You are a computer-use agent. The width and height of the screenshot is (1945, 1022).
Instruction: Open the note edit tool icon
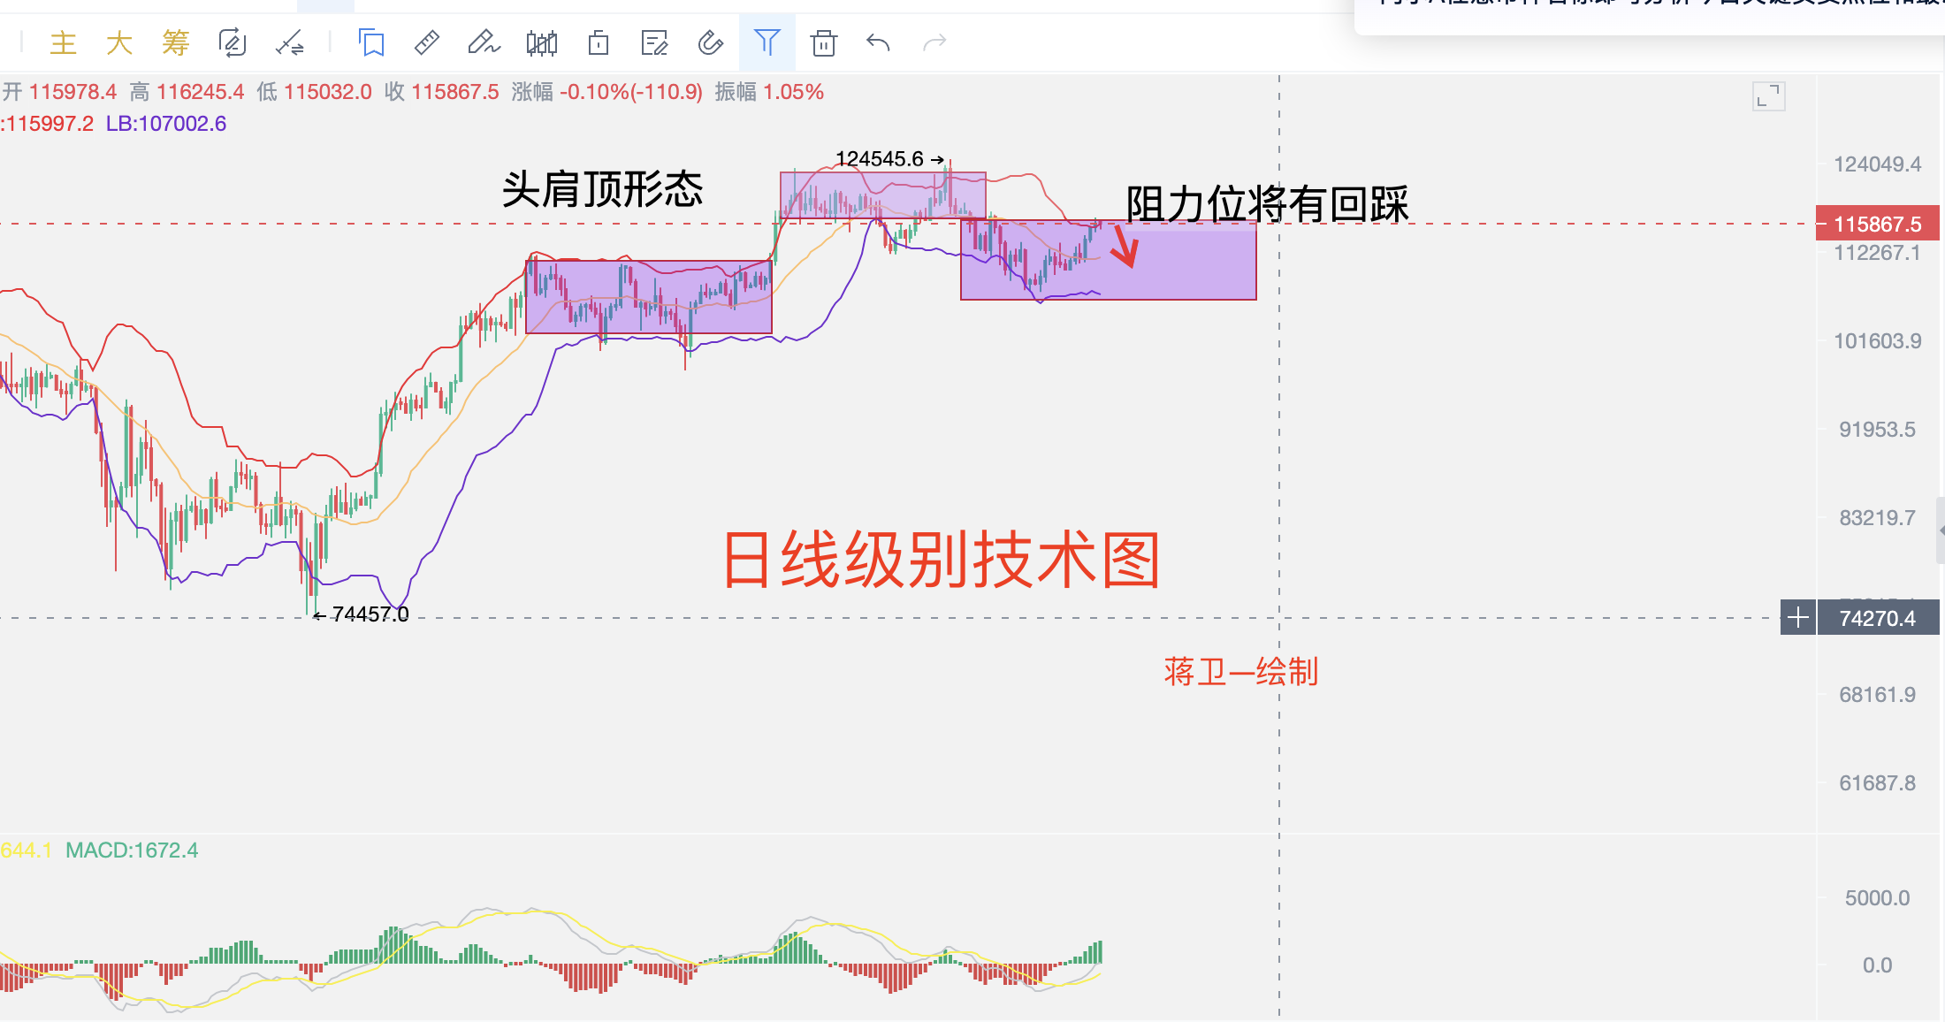(654, 42)
